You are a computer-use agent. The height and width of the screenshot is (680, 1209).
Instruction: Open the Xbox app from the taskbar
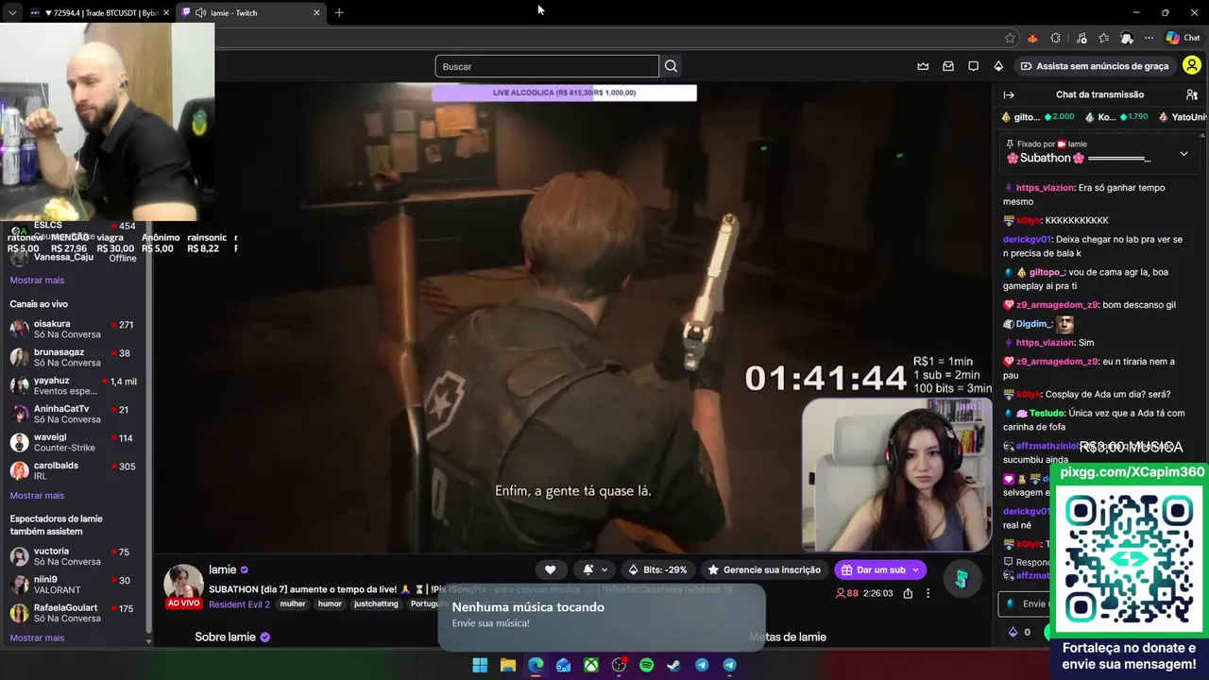tap(590, 665)
